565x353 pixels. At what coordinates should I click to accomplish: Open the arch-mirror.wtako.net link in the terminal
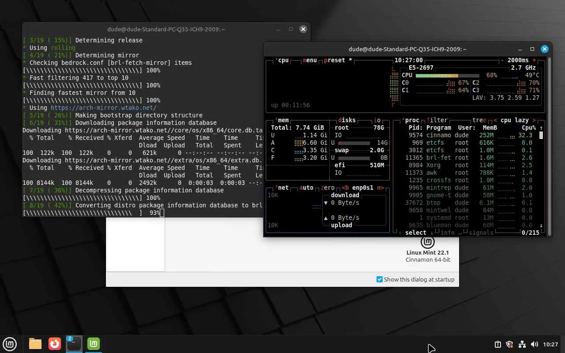103,108
